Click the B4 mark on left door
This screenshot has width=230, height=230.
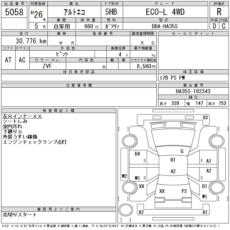[137, 154]
